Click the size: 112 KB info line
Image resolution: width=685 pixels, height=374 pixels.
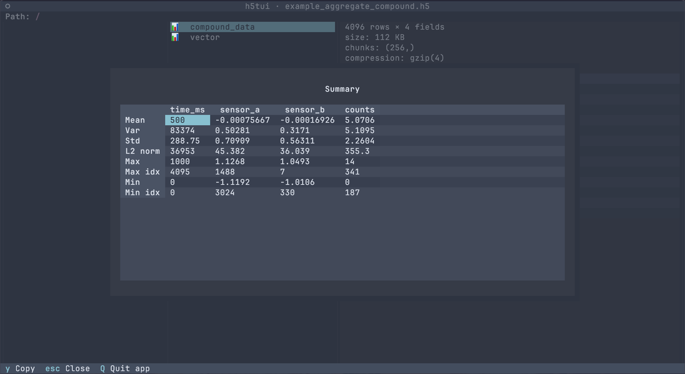tap(375, 37)
